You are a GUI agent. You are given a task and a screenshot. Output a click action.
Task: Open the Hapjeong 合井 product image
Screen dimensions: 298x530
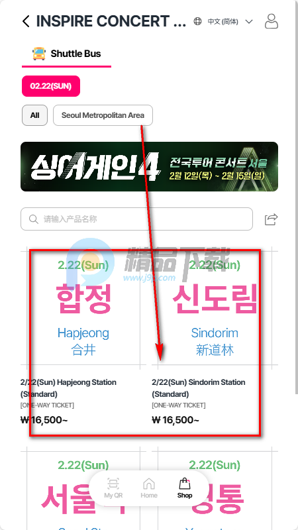pos(83,308)
